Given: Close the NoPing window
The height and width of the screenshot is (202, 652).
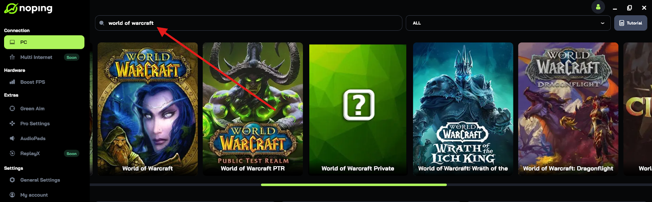Looking at the screenshot, I should pos(644,8).
